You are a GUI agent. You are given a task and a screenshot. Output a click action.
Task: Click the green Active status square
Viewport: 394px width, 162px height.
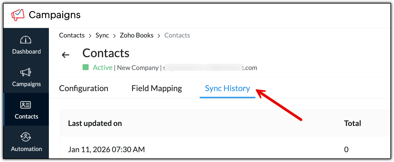[x=86, y=67]
